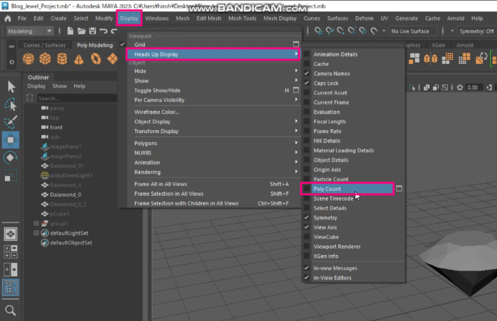The width and height of the screenshot is (497, 321).
Task: Create a polygon cone from shelf
Action: [x=79, y=59]
